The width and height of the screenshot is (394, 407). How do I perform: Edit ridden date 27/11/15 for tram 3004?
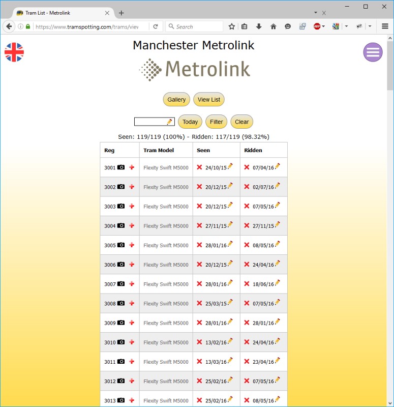(277, 224)
